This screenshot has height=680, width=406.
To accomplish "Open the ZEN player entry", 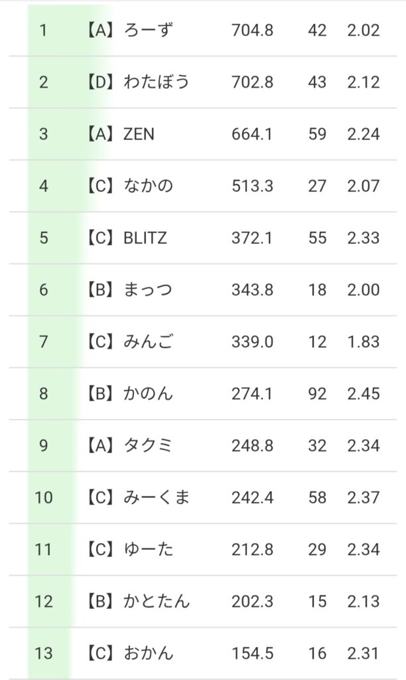I will 139,134.
